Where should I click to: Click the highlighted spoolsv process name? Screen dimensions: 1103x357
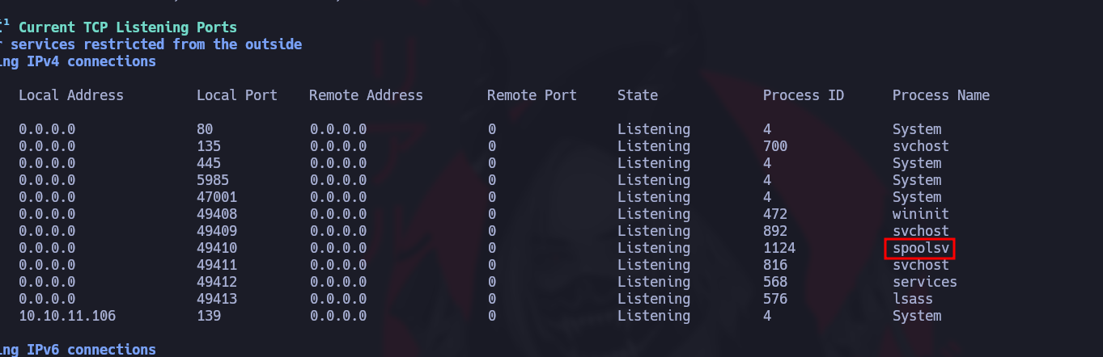(920, 248)
